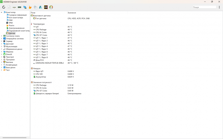
Task: Click the user silhouette toolbar icon
Action: pyautogui.click(x=41, y=7)
